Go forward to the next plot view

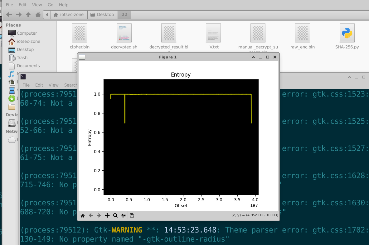tap(99, 216)
